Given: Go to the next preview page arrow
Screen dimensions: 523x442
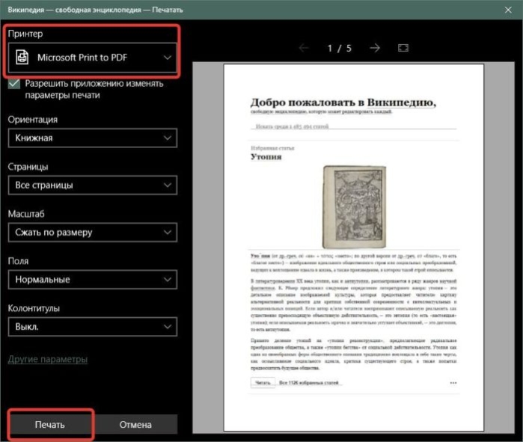Looking at the screenshot, I should [375, 48].
